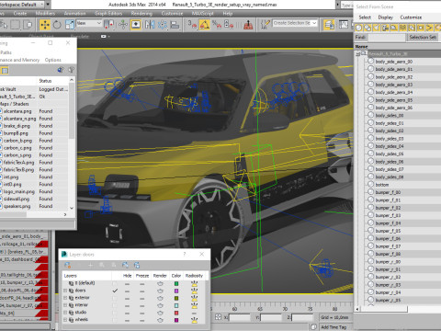
Task: Open the red color swatch for studio layer
Action: click(176, 313)
